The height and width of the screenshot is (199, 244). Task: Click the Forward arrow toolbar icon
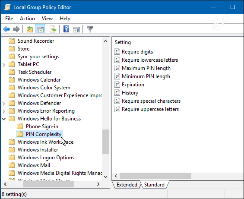coord(16,29)
